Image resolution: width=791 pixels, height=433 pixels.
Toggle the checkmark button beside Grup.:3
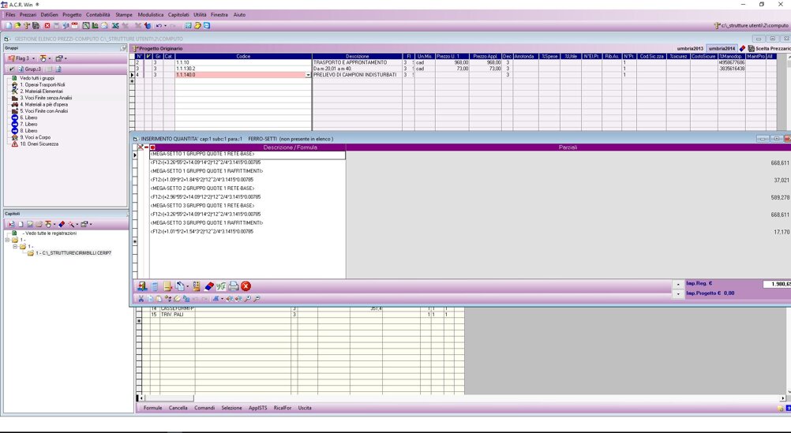pos(13,69)
